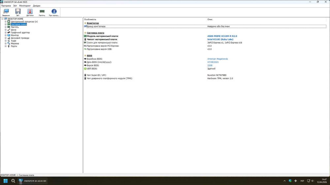330x185 pixels.
Task: Click the BIOS date 07/09/2021 value
Action: pos(213,62)
